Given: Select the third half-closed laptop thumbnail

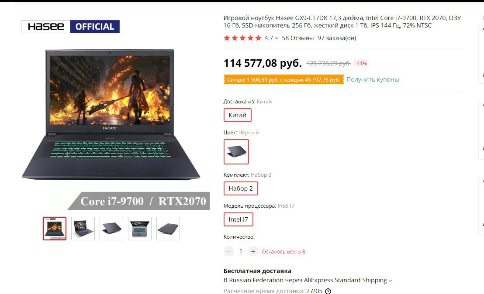Looking at the screenshot, I should [x=111, y=229].
